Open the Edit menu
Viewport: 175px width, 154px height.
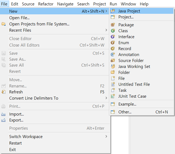point(15,4)
